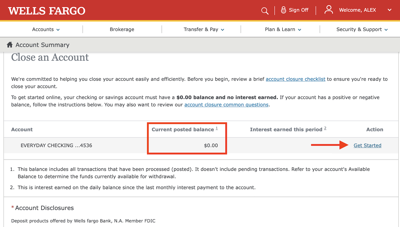Click the user profile silhouette icon
Screen dimensions: 400x227
coord(329,10)
